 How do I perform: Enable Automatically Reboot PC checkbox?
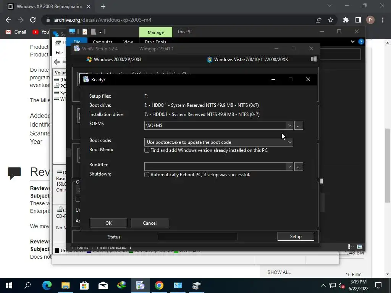click(147, 175)
